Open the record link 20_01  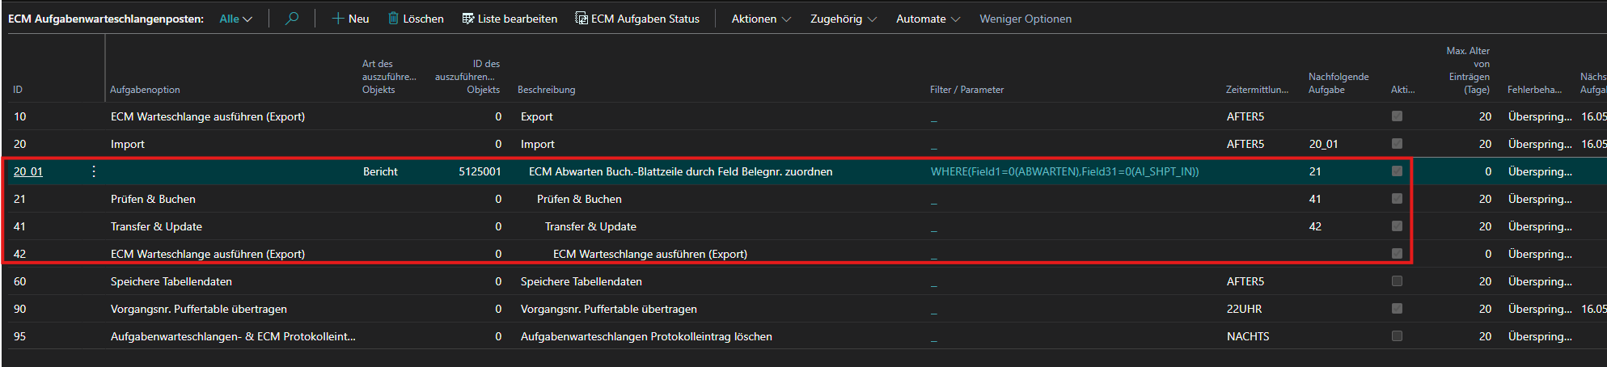pyautogui.click(x=28, y=171)
